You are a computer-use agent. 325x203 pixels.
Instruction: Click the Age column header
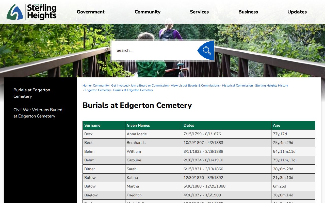pyautogui.click(x=293, y=125)
